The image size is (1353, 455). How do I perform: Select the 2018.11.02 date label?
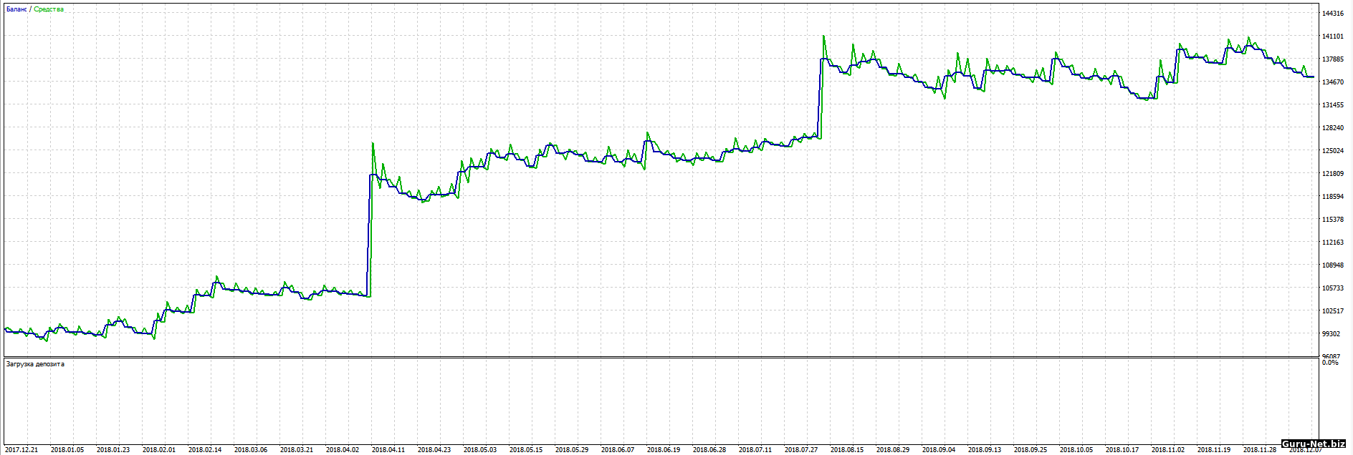[1168, 450]
